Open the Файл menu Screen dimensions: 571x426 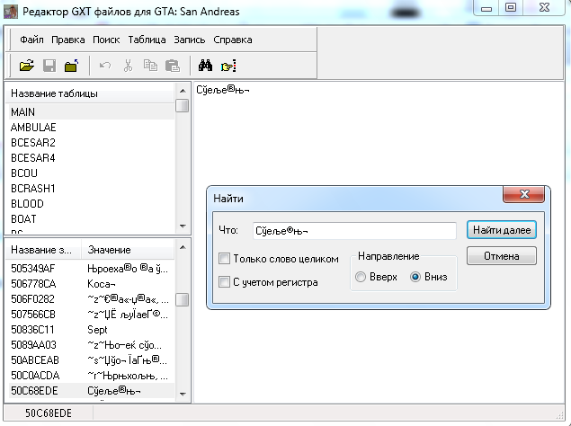pos(31,40)
